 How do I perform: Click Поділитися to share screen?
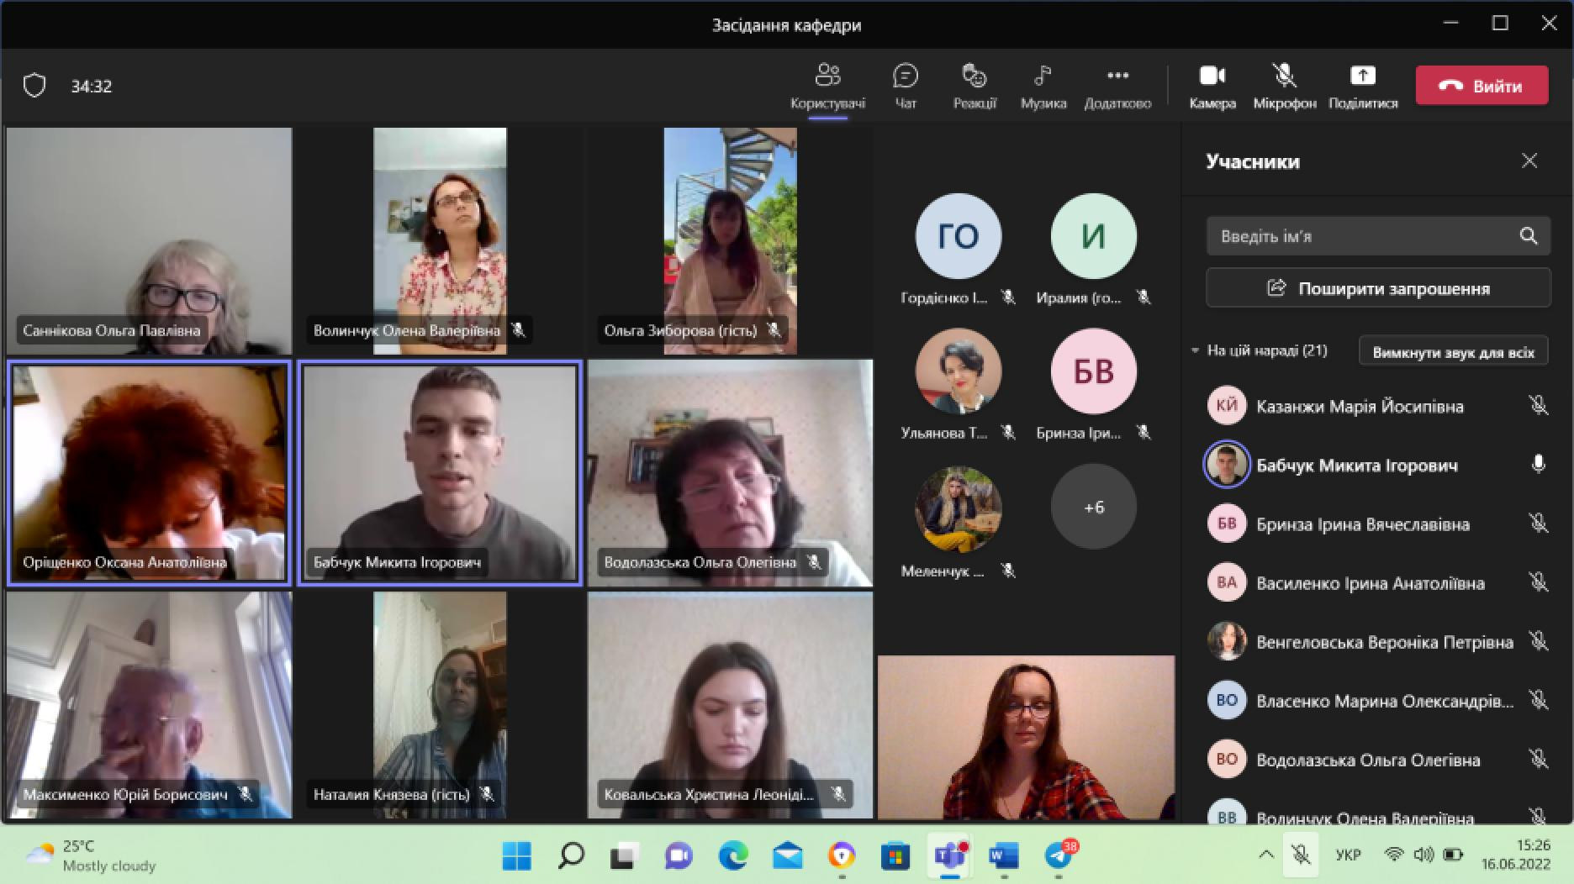[1363, 86]
